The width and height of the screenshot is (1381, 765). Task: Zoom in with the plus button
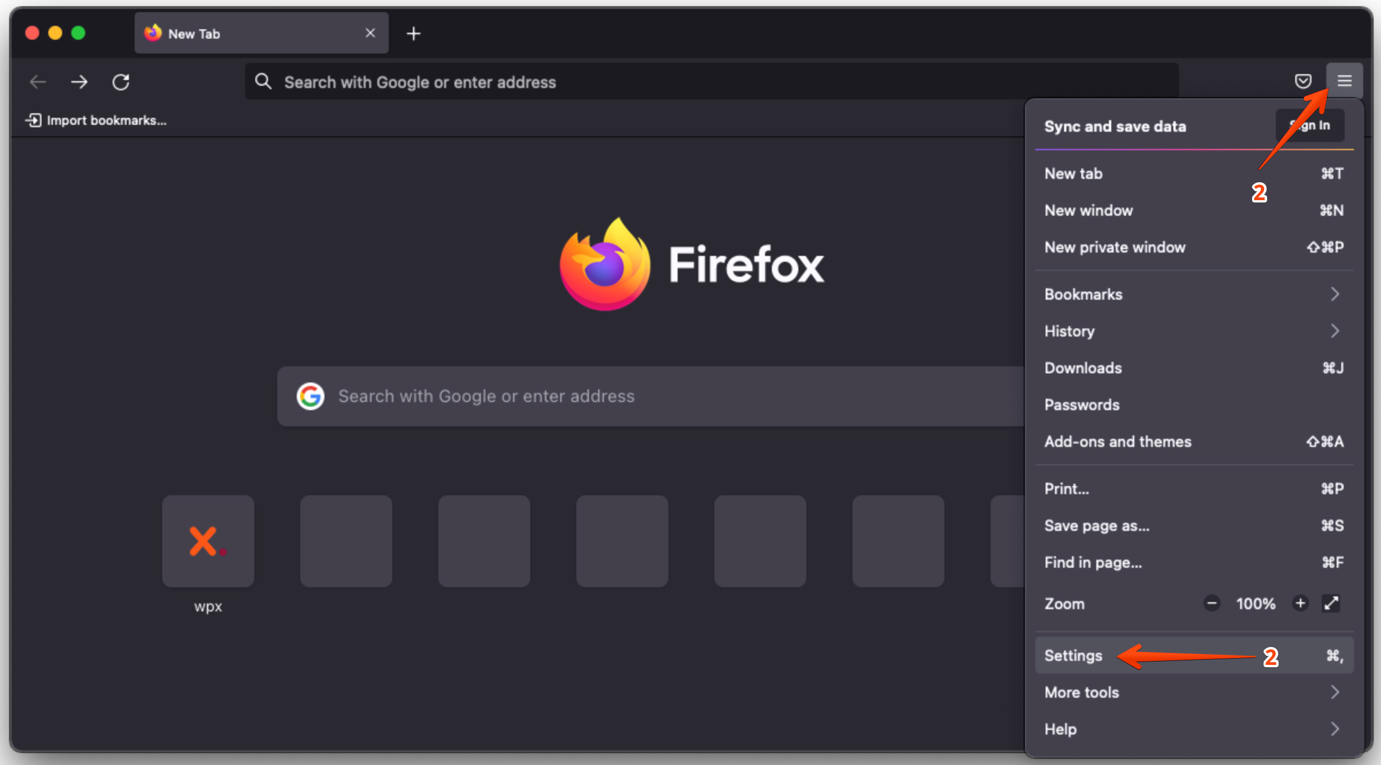pyautogui.click(x=1300, y=603)
